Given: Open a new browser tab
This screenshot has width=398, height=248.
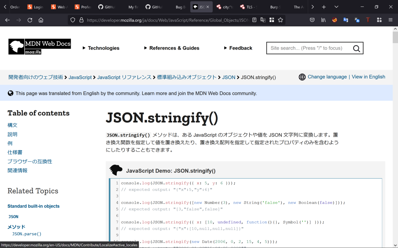Looking at the screenshot, I should pyautogui.click(x=324, y=7).
